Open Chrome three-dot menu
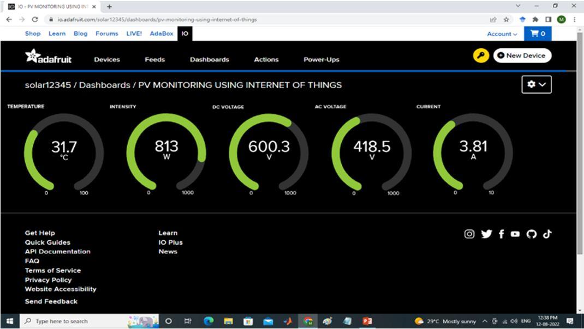Viewport: 584px width, 329px height. pos(575,19)
